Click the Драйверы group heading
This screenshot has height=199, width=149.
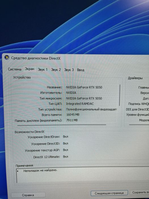[x=135, y=78]
